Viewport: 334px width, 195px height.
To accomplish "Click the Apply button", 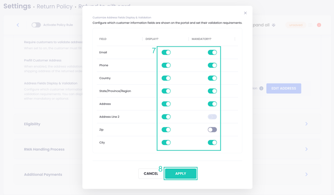I will click(x=181, y=174).
